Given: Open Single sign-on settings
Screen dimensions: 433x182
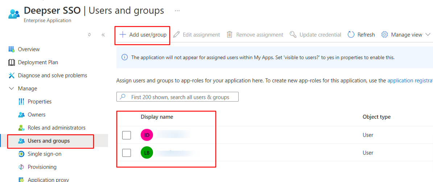Looking at the screenshot, I should (45, 154).
